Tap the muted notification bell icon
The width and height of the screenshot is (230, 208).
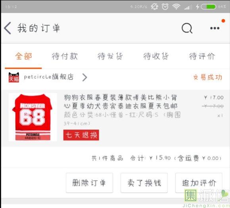155,7
